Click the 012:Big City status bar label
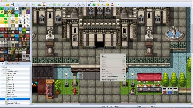This screenshot has width=193, height=108. (110, 106)
